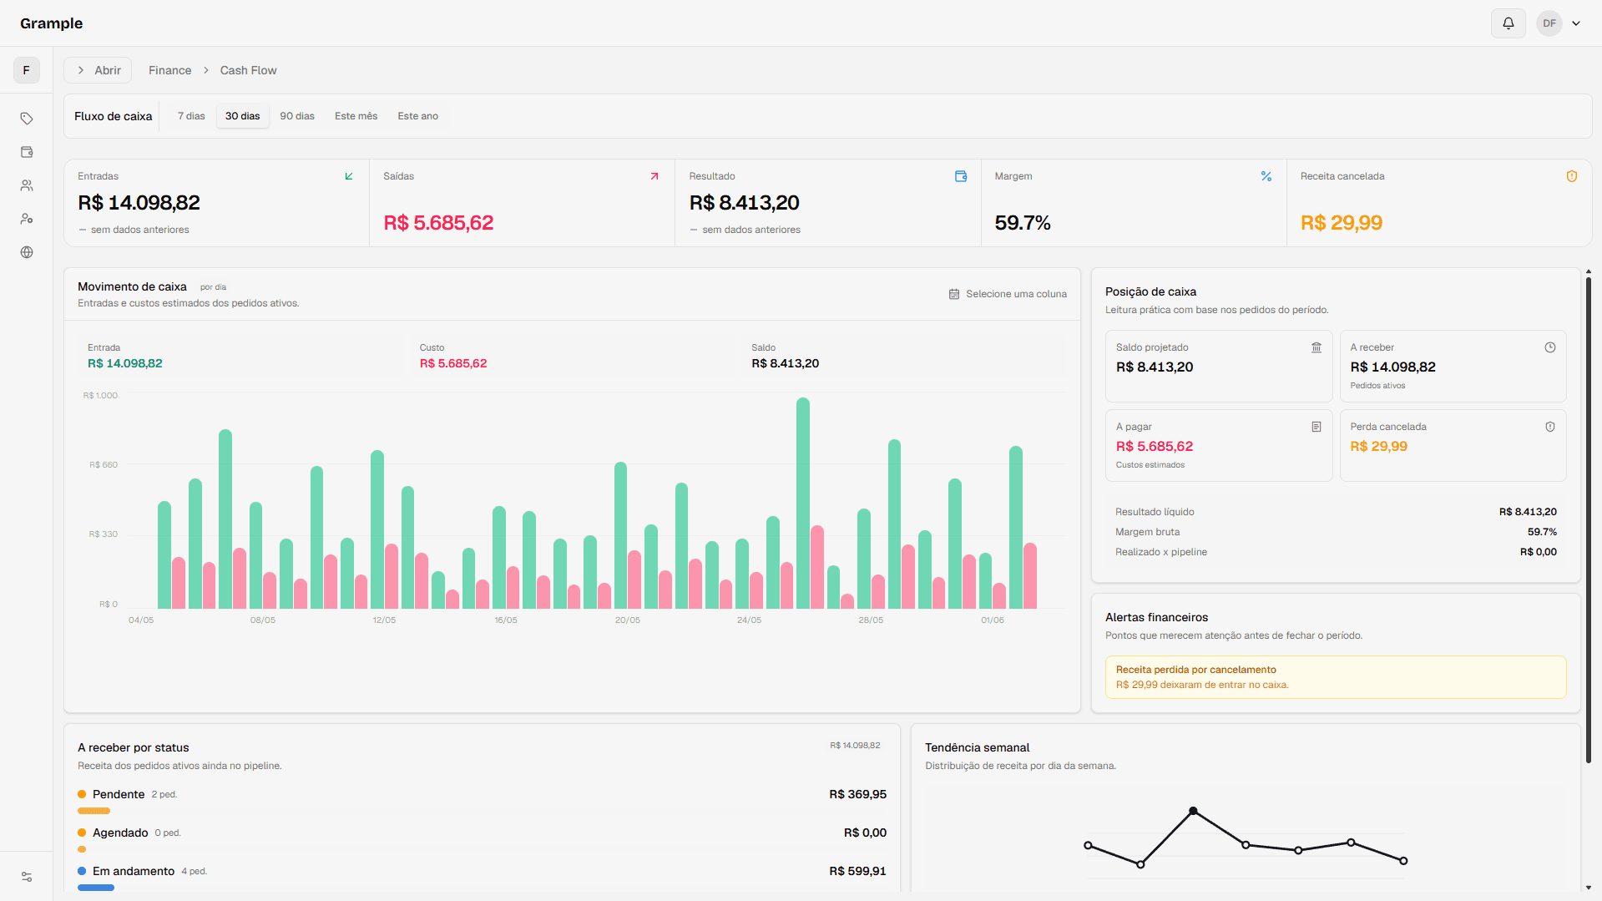1602x901 pixels.
Task: Choose the Este ano tab
Action: (417, 116)
